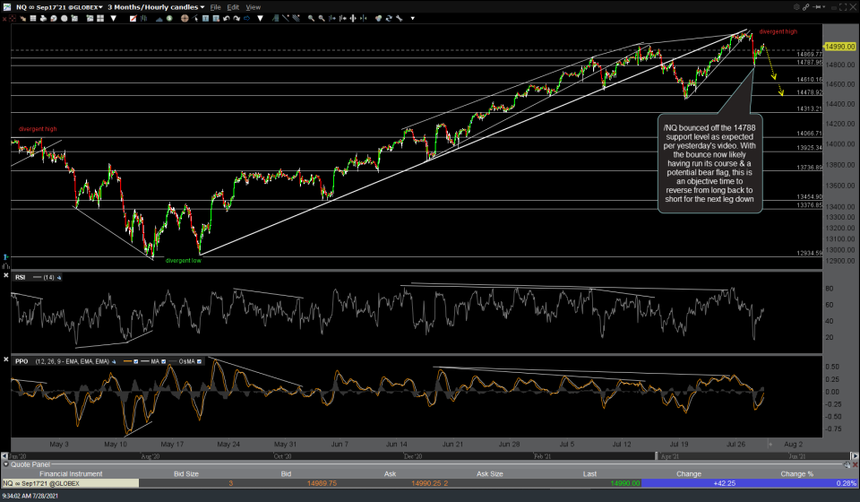Expand the second white toolbar dropdown arrow

(x=260, y=18)
